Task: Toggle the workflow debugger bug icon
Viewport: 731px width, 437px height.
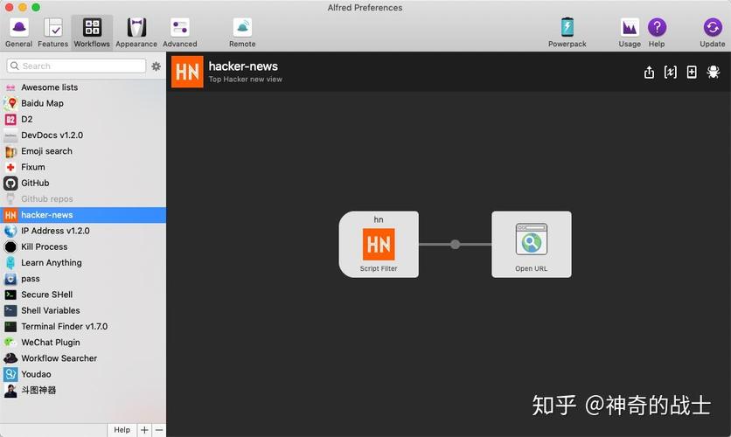Action: click(714, 73)
